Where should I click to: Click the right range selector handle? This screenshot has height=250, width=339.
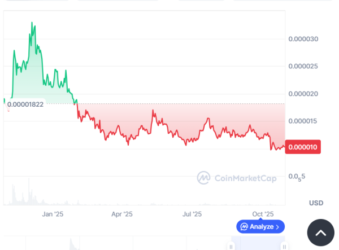point(284,247)
